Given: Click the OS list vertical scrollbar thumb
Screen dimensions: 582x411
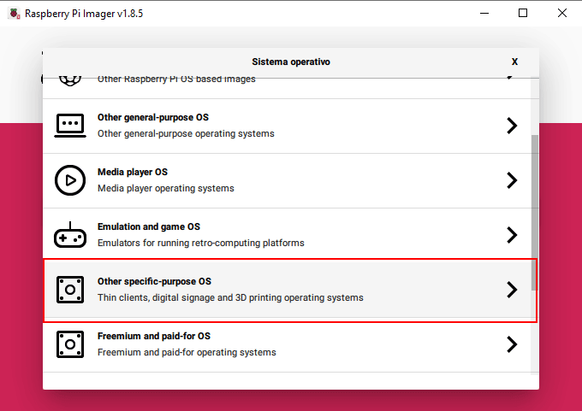Looking at the screenshot, I should pos(534,213).
